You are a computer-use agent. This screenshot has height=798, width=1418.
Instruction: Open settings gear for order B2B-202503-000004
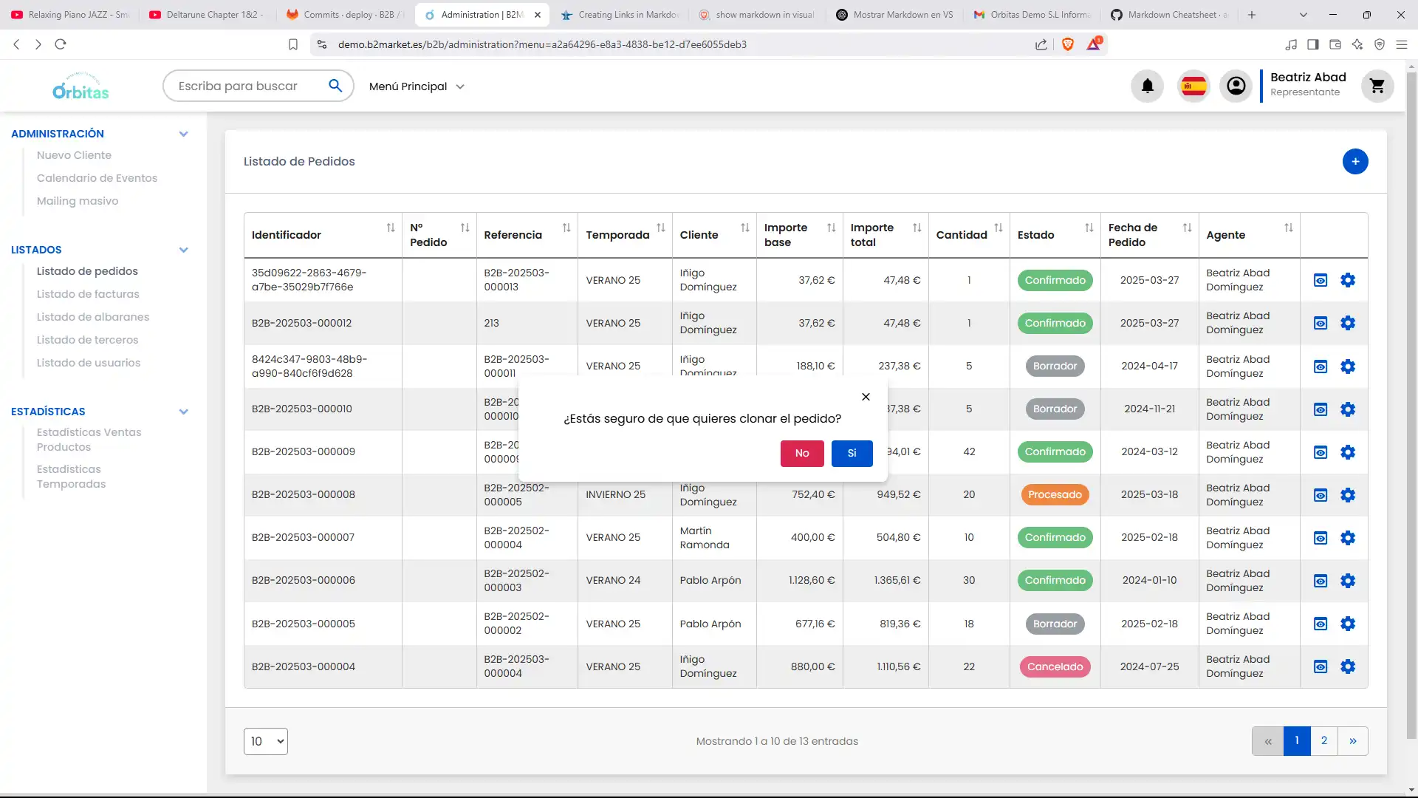point(1347,666)
